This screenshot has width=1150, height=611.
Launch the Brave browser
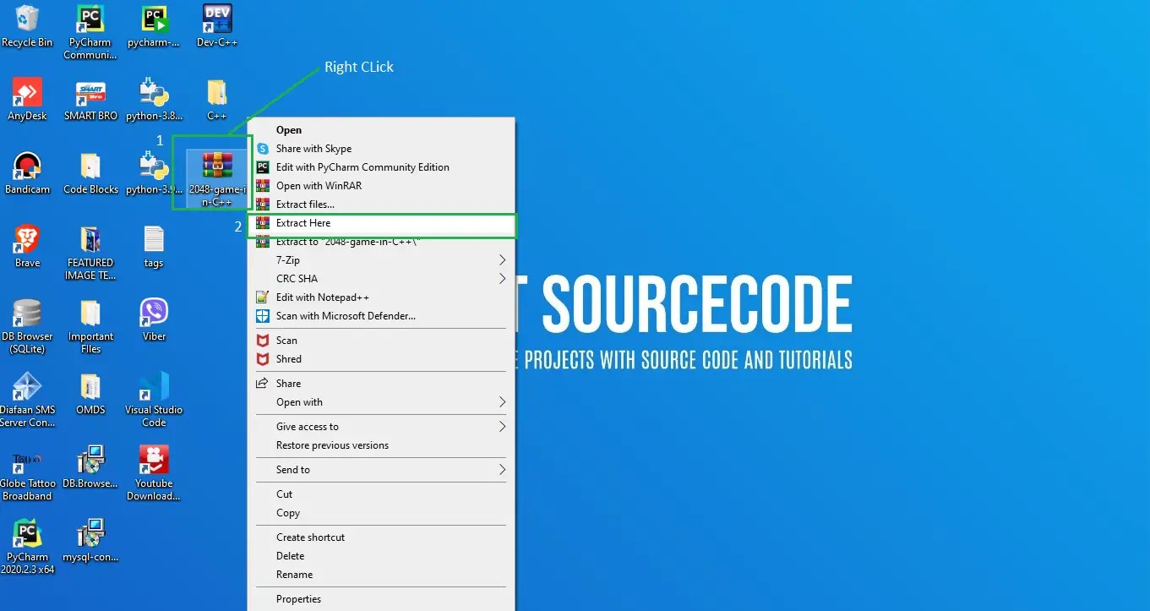click(x=25, y=241)
